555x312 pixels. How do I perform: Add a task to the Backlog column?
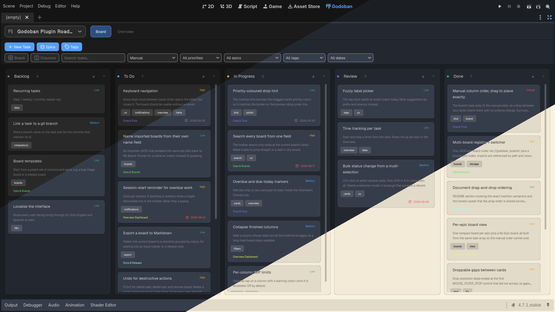coord(94,77)
